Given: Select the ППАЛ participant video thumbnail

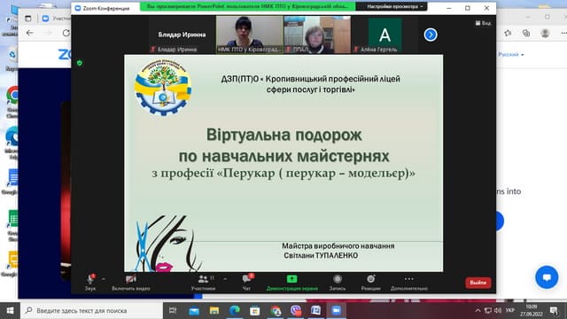Looking at the screenshot, I should (317, 35).
